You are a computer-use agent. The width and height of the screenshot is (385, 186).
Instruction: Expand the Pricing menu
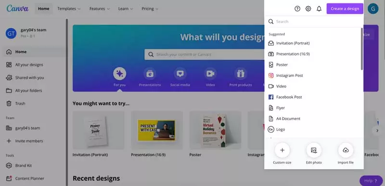click(x=150, y=9)
